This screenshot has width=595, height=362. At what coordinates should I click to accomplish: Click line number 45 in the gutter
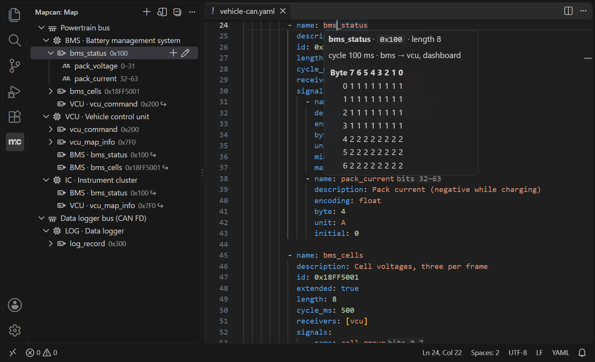[224, 255]
